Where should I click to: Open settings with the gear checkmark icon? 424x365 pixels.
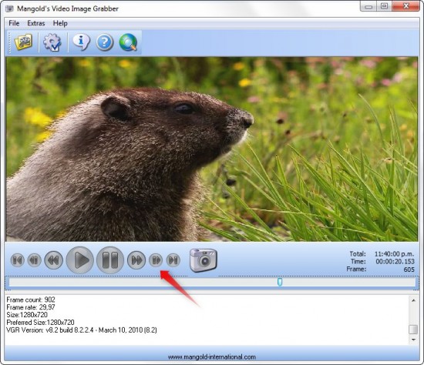(52, 42)
